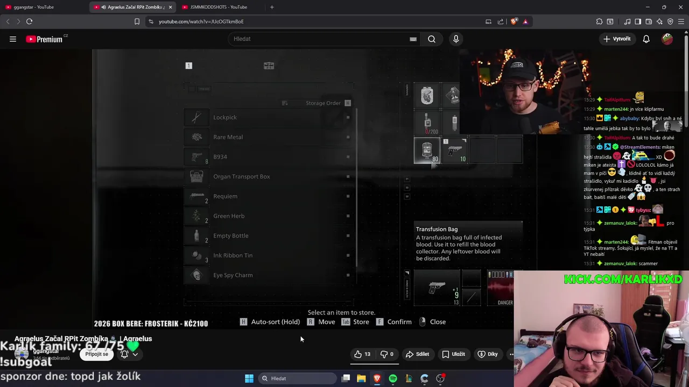Click the page scrollbar up arrow

pyautogui.click(x=686, y=32)
